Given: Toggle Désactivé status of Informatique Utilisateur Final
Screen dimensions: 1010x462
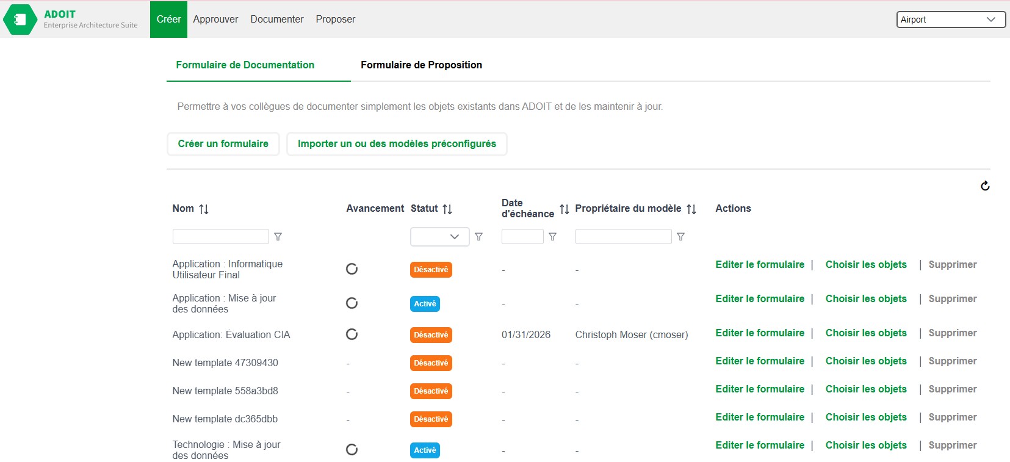Looking at the screenshot, I should pos(431,270).
